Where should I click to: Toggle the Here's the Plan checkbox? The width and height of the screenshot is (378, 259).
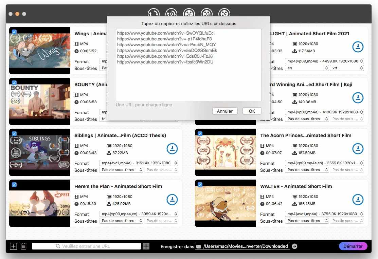[x=14, y=185]
